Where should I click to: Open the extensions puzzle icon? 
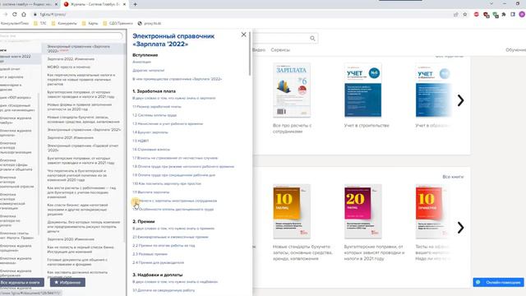(x=504, y=15)
